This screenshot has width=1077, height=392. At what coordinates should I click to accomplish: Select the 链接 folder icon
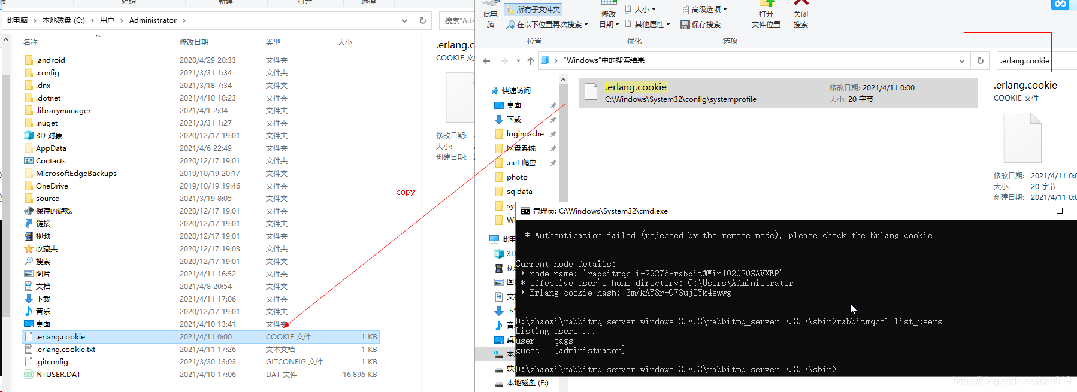point(29,223)
